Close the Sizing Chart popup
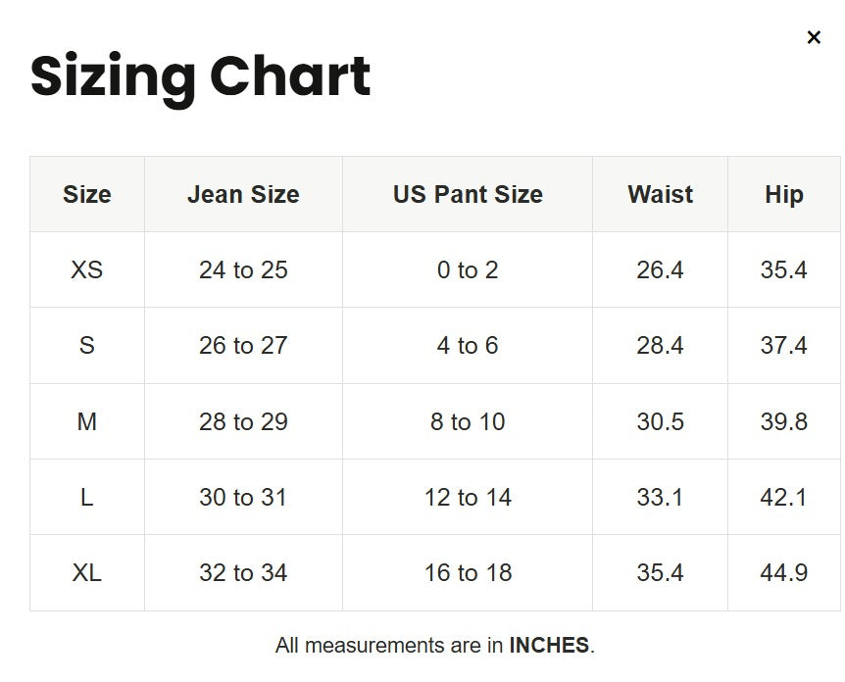 click(814, 37)
